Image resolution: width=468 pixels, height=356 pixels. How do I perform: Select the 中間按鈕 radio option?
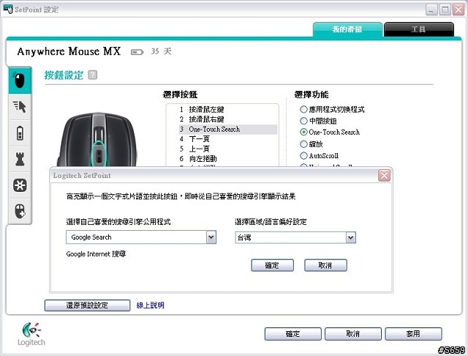[x=303, y=121]
